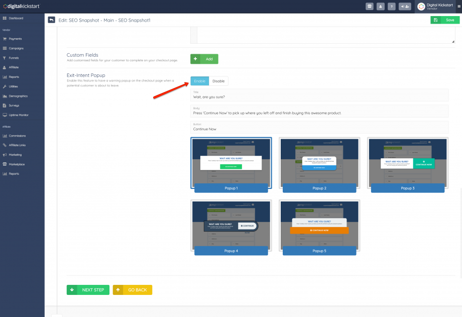462x317 pixels.
Task: Click the plus icon on Add button
Action: coord(195,59)
